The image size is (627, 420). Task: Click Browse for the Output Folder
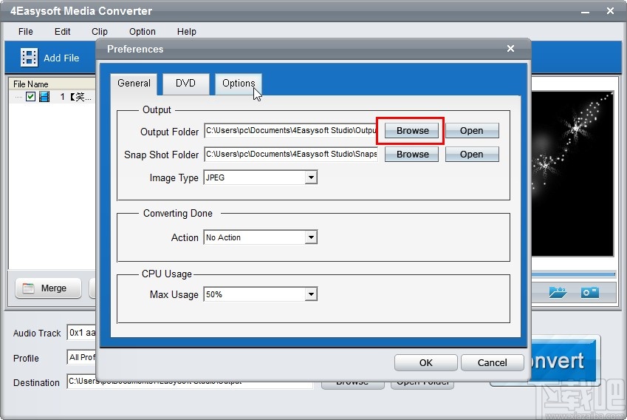[411, 131]
